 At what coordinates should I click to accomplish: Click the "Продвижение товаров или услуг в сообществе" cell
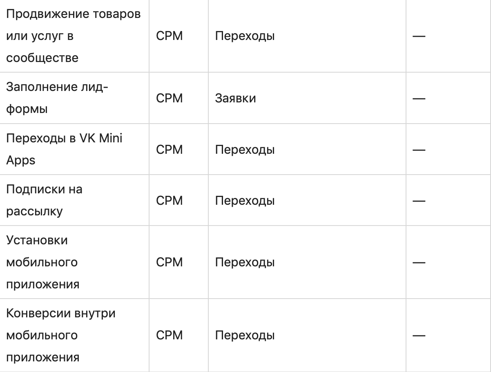[74, 36]
